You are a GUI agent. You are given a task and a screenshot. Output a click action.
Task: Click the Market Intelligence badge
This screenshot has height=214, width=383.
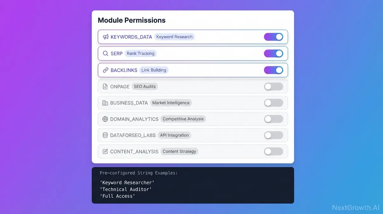[x=171, y=103]
